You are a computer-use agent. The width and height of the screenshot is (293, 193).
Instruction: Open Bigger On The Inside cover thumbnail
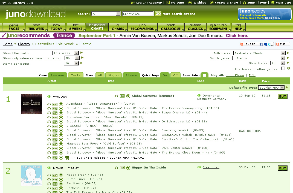coord(31,176)
